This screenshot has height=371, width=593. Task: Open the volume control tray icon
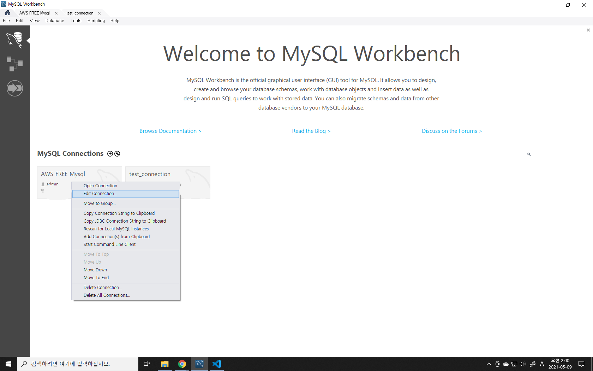point(523,364)
